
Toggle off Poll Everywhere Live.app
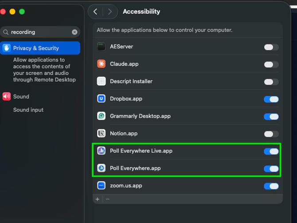(x=271, y=151)
